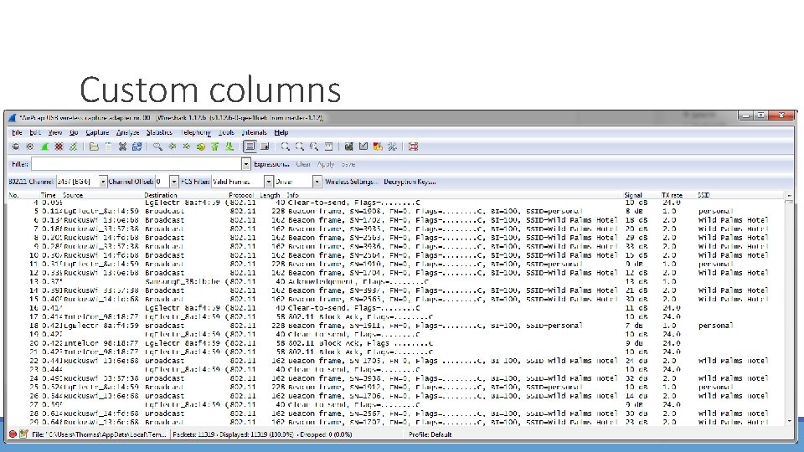Go to specific packet number icon
The image size is (804, 452).
[x=200, y=146]
